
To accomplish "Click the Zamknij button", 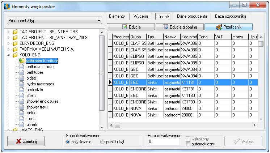I will coord(26,141).
